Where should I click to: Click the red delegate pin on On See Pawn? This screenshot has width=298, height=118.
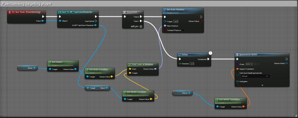44,12
